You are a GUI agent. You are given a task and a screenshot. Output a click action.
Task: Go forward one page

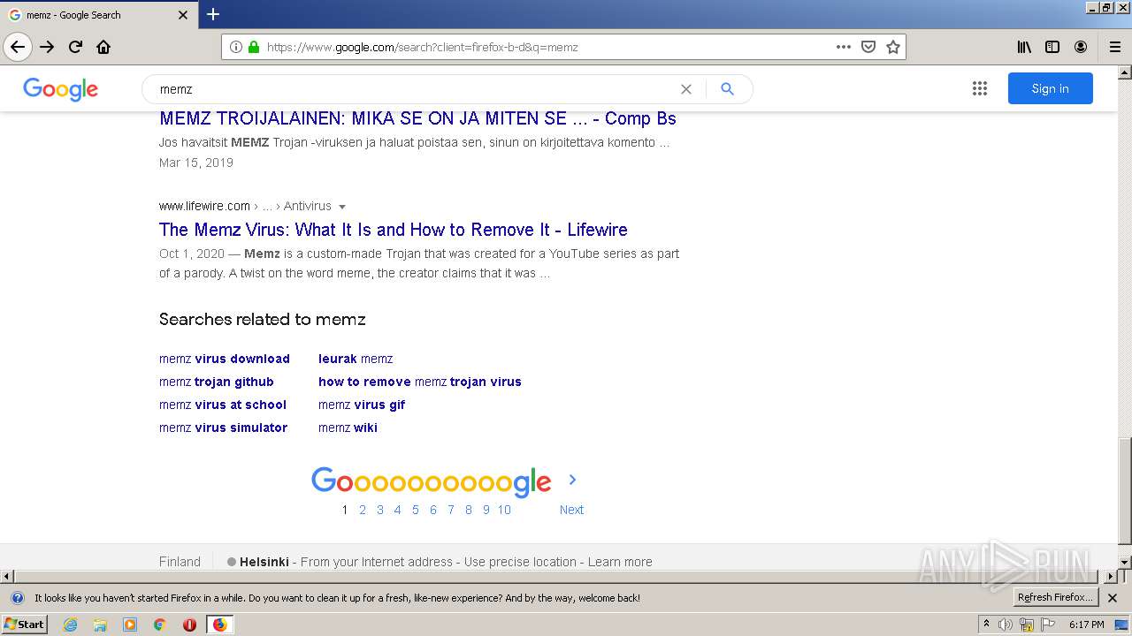[x=47, y=48]
